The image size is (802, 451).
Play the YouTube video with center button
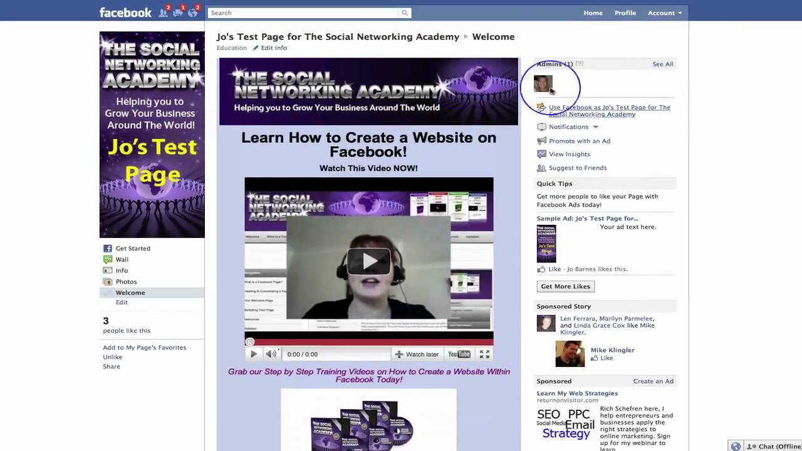368,261
